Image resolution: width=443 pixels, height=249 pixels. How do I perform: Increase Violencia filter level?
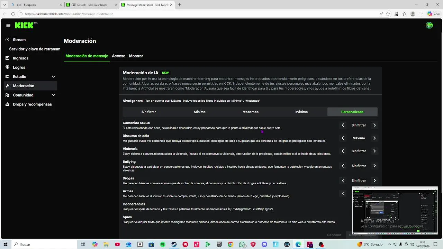coord(374,151)
